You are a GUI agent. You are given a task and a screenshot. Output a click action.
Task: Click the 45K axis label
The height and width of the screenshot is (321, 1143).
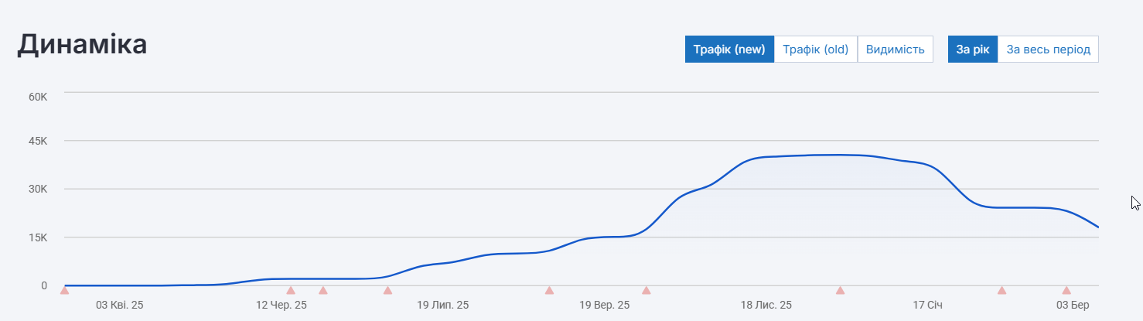coord(39,141)
